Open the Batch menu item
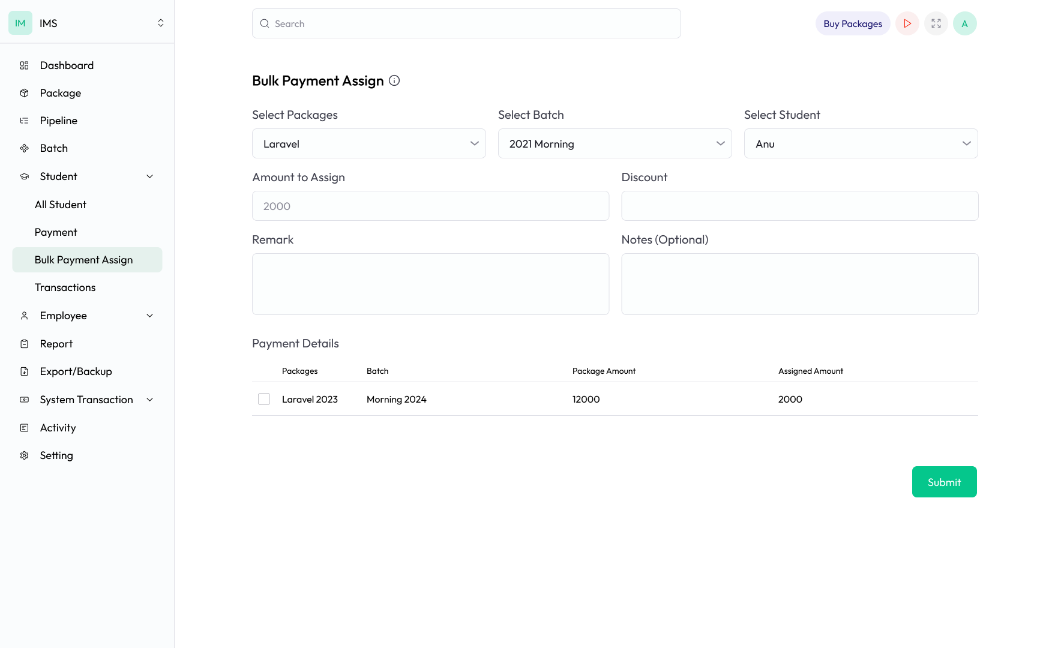This screenshot has width=1037, height=648. click(87, 148)
